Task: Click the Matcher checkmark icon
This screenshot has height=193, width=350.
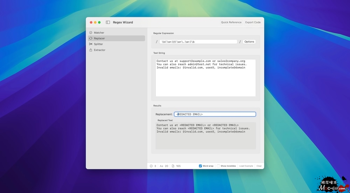Action: (x=91, y=33)
